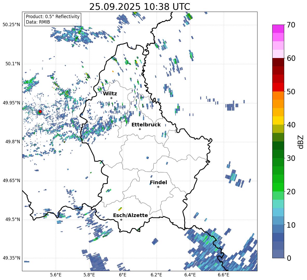Click the dark red colorbar band below 60

pyautogui.click(x=278, y=62)
